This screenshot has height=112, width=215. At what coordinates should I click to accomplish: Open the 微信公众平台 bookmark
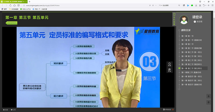pyautogui.click(x=25, y=9)
